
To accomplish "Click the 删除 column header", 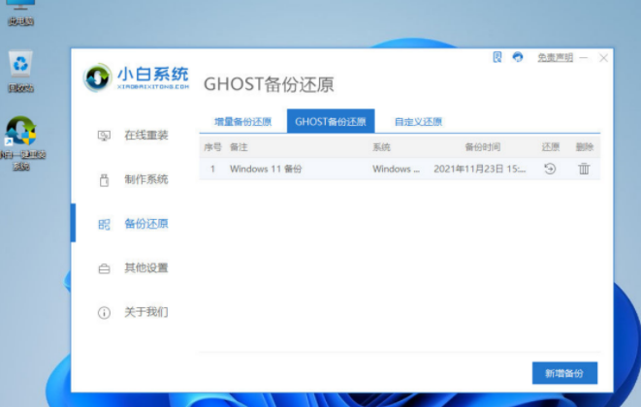I will [x=585, y=147].
